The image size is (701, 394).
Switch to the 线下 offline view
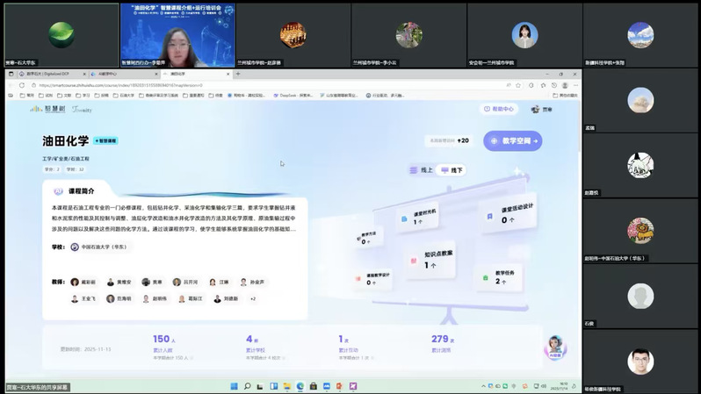452,169
